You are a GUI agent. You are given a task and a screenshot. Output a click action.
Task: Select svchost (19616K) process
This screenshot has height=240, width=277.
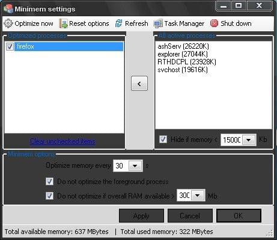coord(183,70)
